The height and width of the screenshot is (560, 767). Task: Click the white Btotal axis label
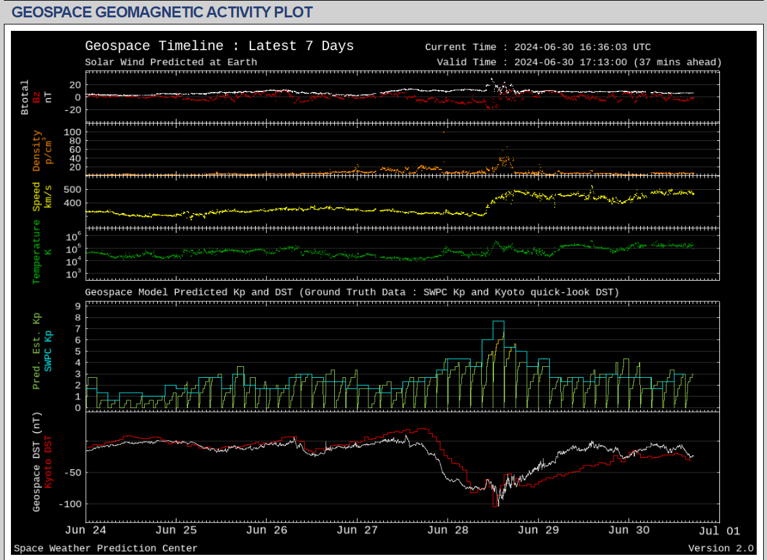click(x=25, y=97)
